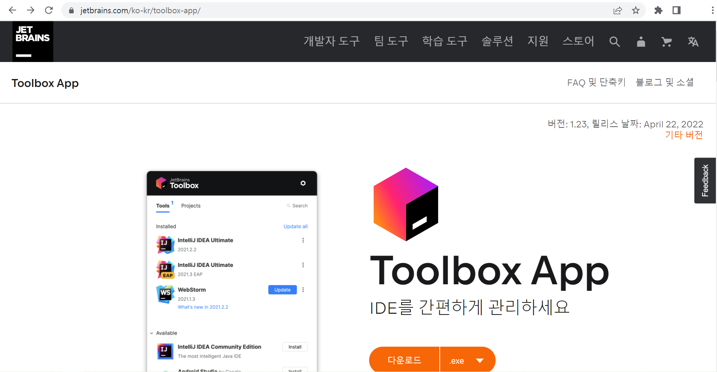Image resolution: width=717 pixels, height=372 pixels.
Task: Reload the page with refresh icon
Action: click(49, 10)
